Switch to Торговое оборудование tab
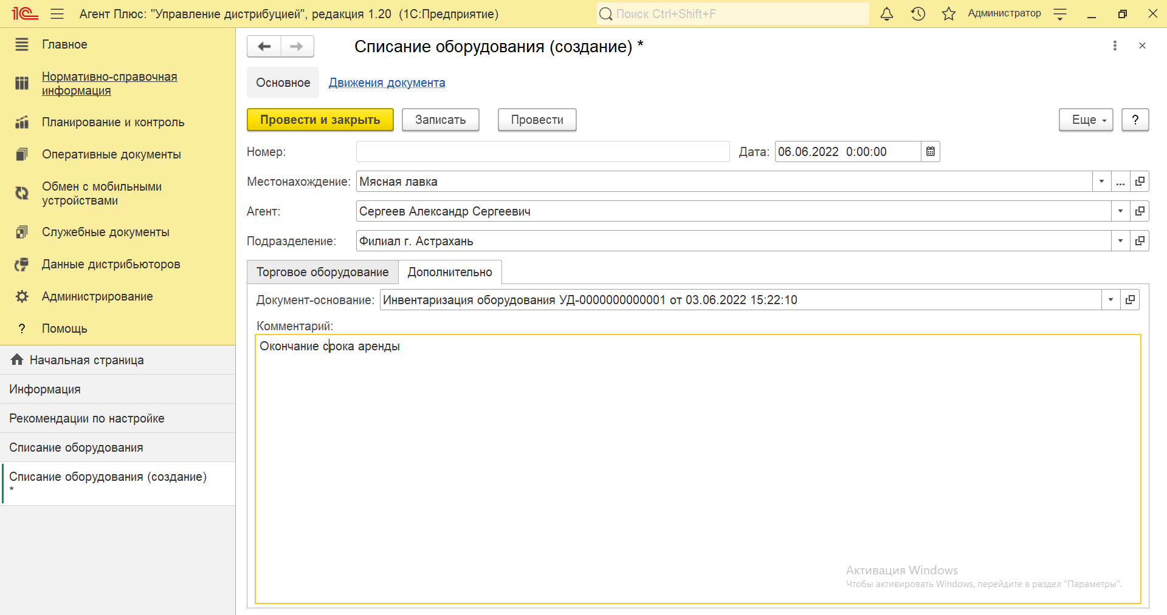Screen dimensions: 1167x615 322,272
